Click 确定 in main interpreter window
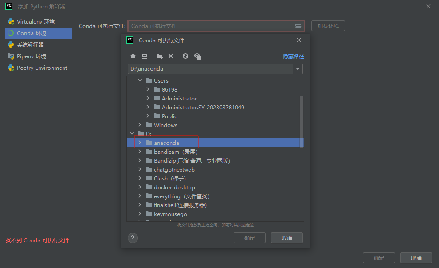 [x=379, y=258]
